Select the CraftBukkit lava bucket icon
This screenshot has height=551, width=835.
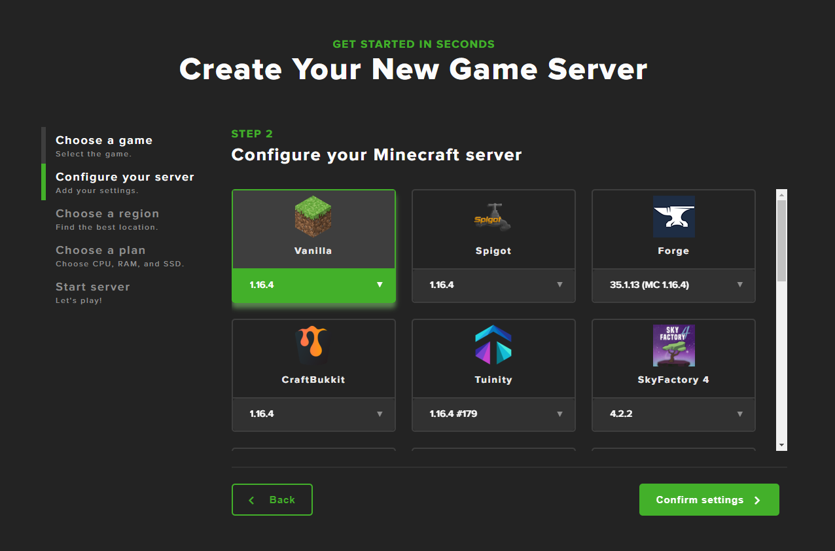(311, 346)
